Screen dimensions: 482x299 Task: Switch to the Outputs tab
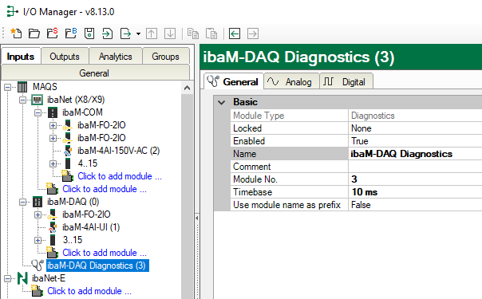[x=65, y=57]
